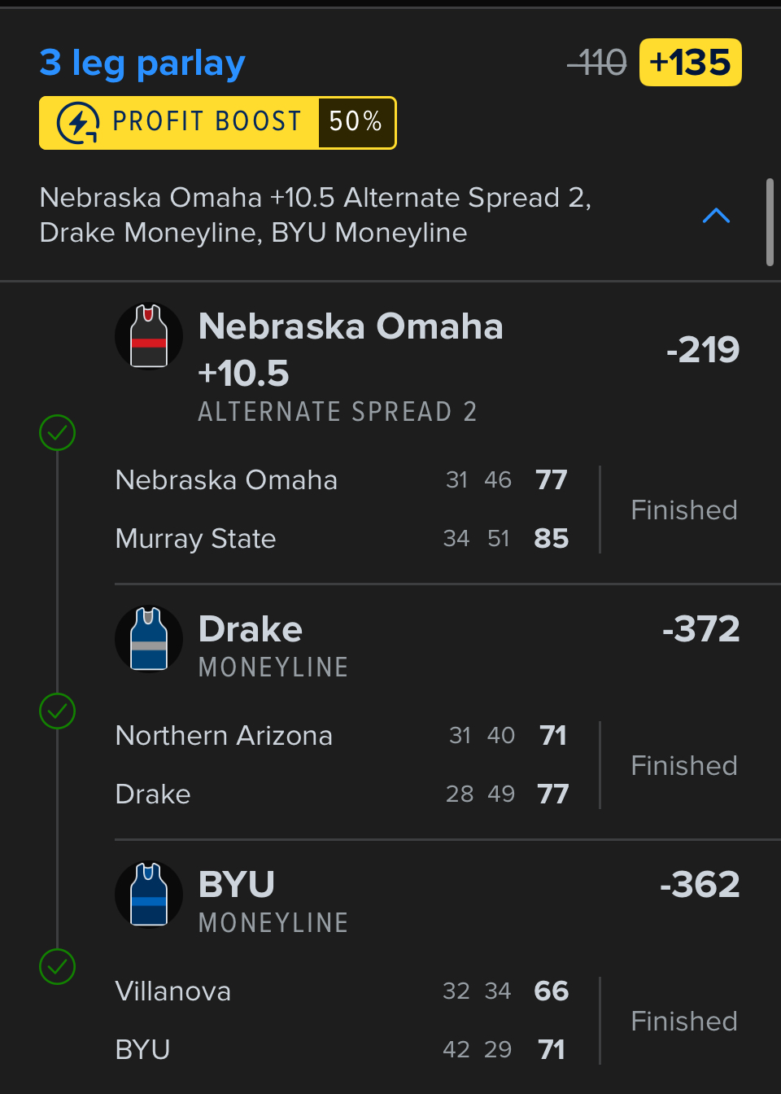The height and width of the screenshot is (1094, 781).
Task: Click the green checkmark beside Drake leg
Action: point(57,711)
